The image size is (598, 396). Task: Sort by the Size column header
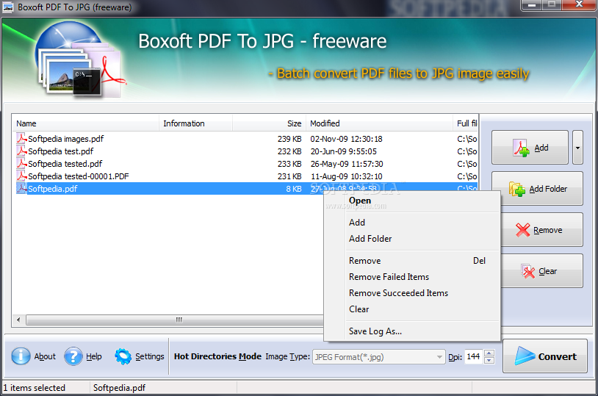[269, 123]
